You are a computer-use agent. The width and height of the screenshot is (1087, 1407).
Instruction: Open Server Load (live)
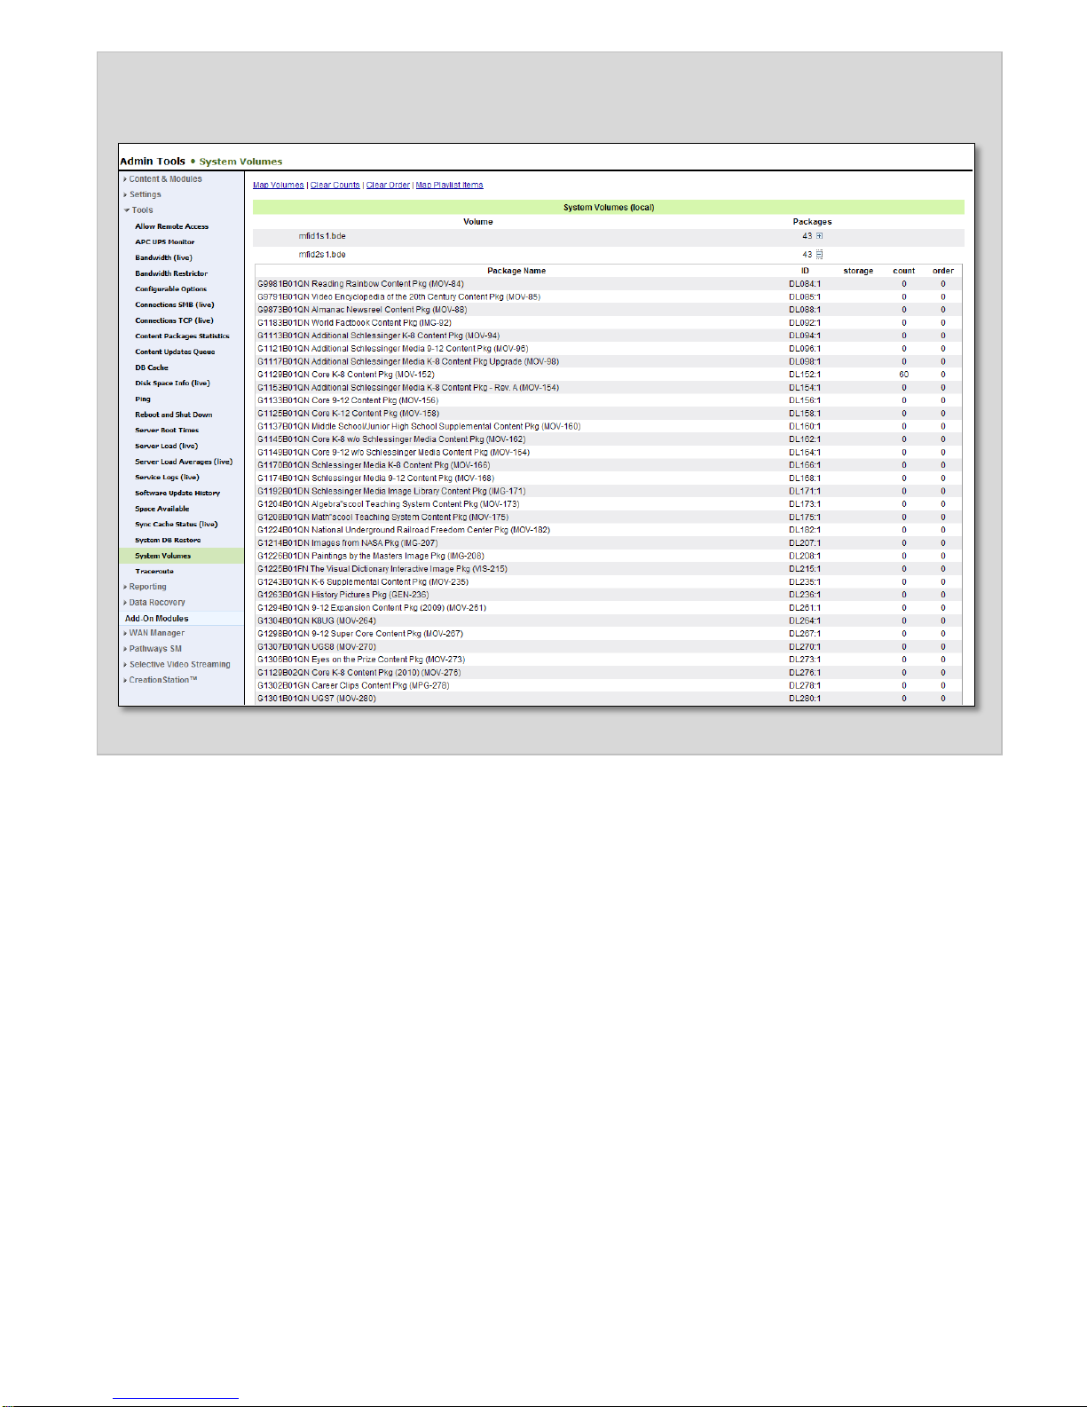coord(167,447)
